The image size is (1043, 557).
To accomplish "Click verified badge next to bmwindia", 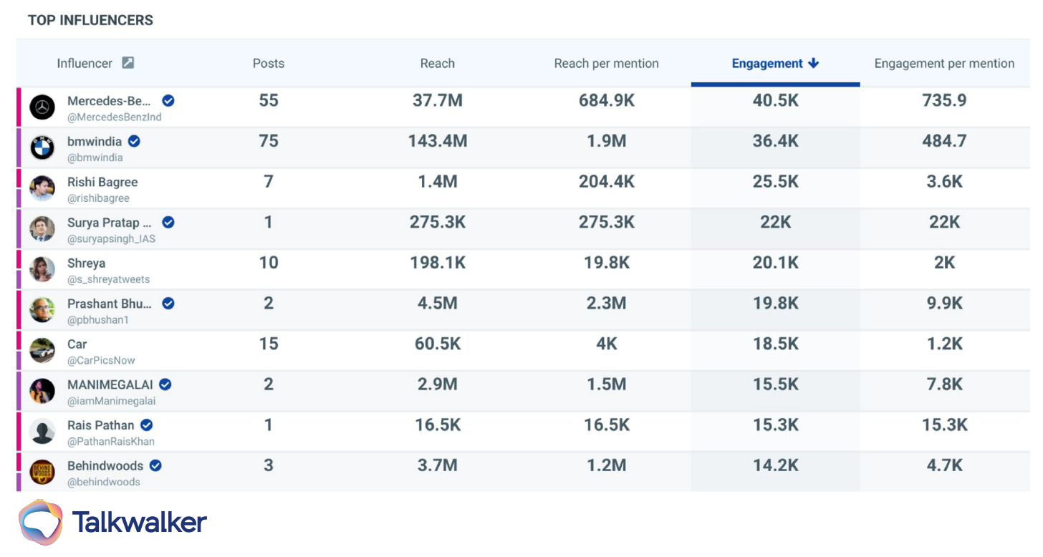I will (x=134, y=141).
